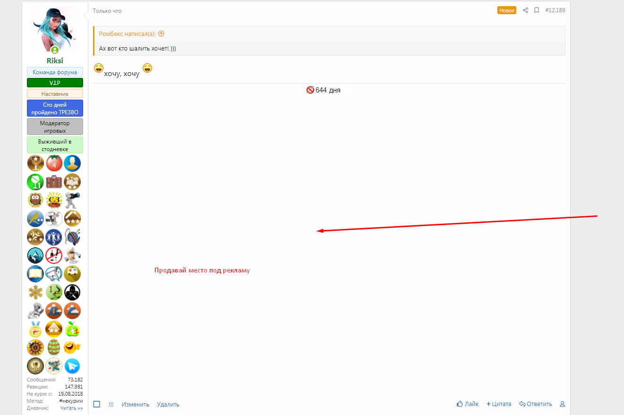Click the green apple badge

coord(72,329)
